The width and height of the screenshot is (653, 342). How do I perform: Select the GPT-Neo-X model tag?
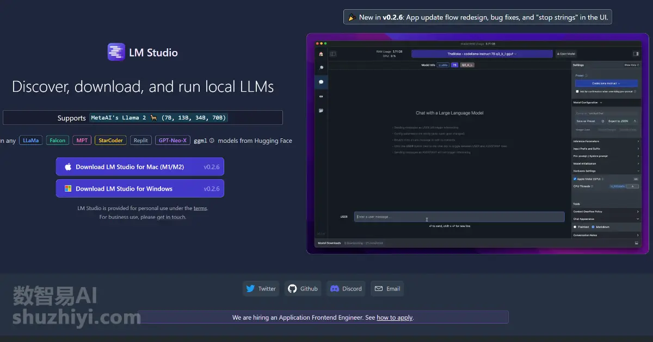coord(173,140)
